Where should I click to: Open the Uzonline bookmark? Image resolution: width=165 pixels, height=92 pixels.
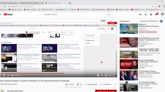click(x=72, y=9)
